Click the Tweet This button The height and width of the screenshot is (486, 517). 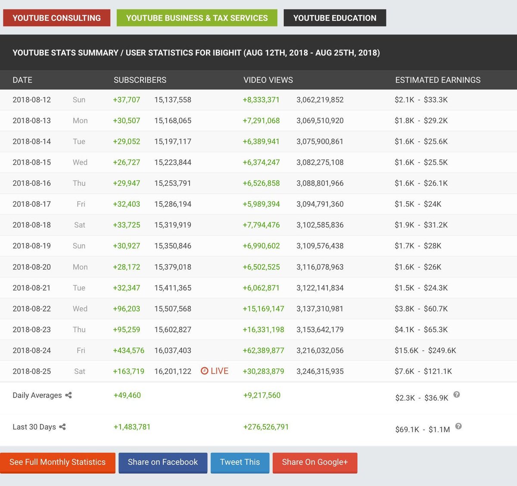click(x=240, y=463)
